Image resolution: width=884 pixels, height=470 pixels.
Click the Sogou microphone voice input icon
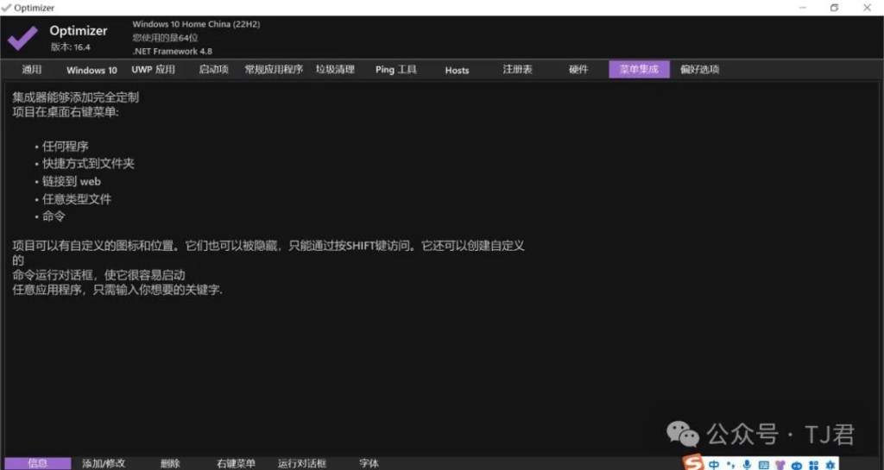tap(747, 465)
